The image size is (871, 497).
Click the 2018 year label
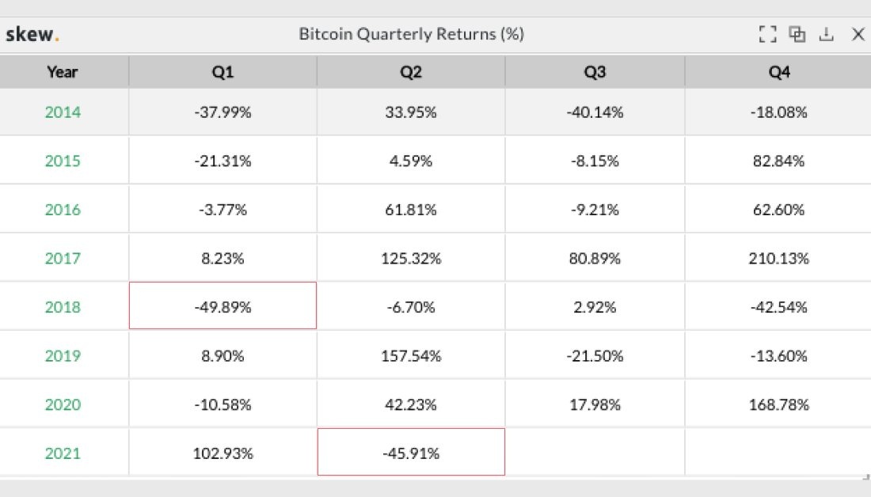tap(63, 307)
